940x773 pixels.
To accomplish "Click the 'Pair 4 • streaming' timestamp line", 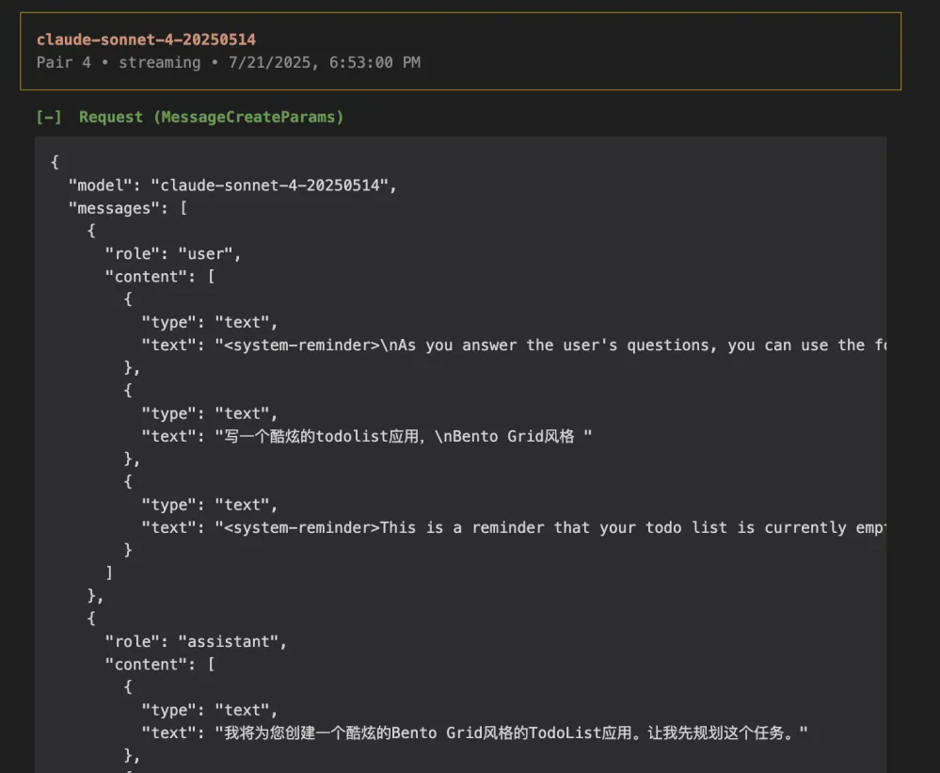I will pos(229,62).
